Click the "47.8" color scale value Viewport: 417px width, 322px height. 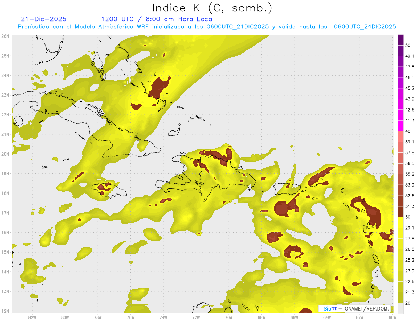pos(410,67)
